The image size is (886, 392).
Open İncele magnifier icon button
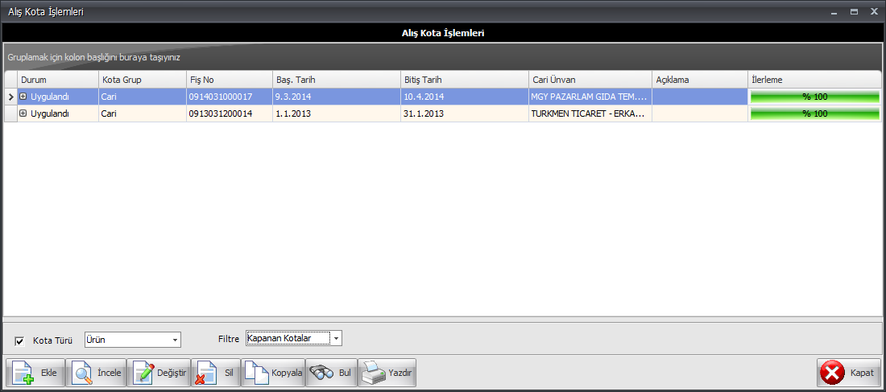(81, 373)
